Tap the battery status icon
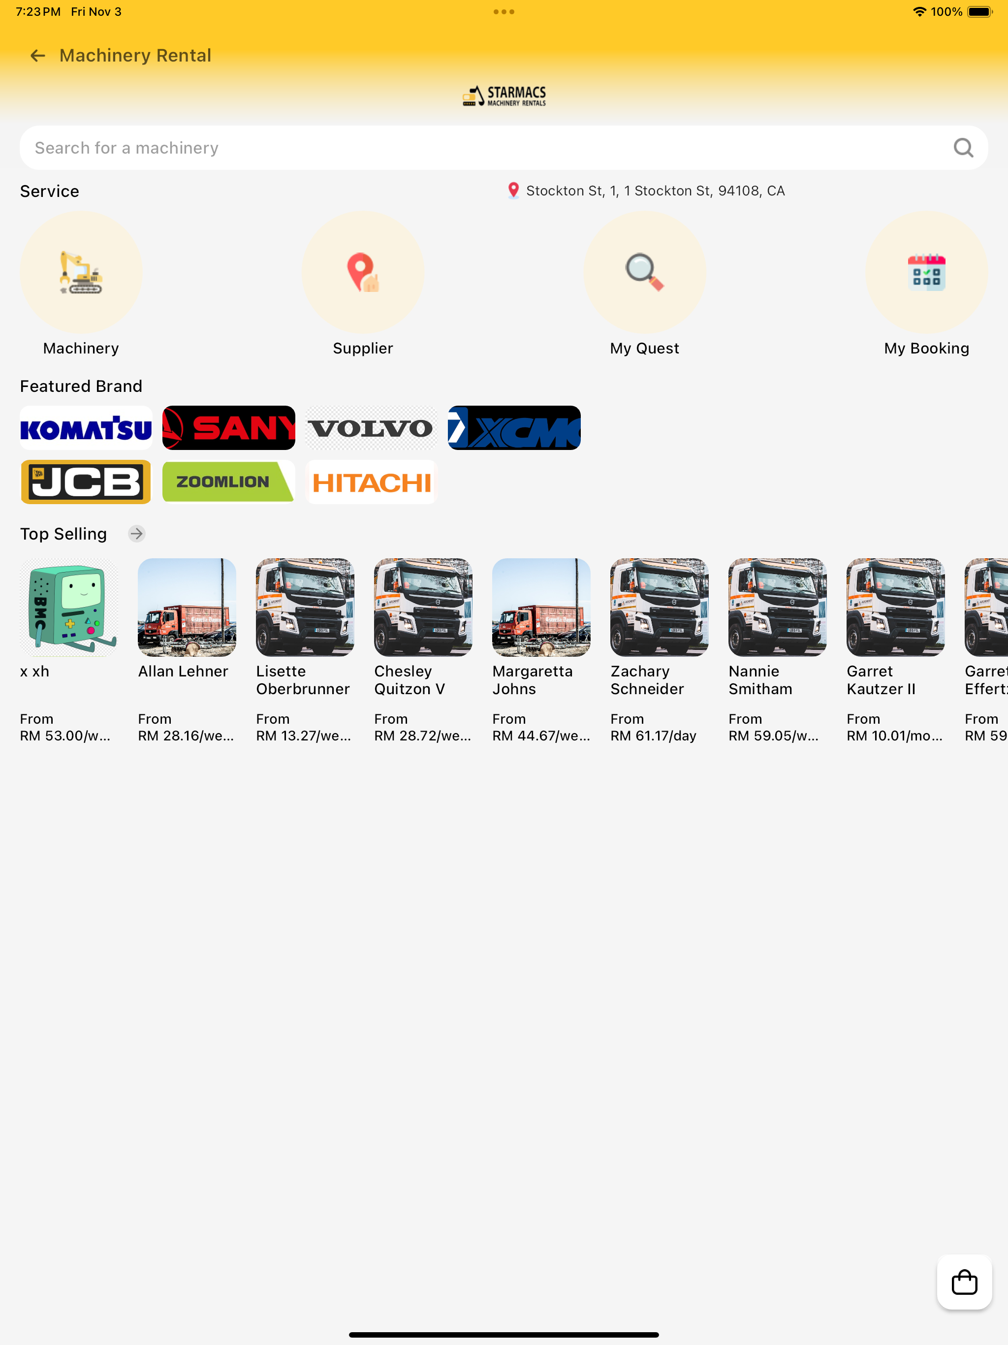The height and width of the screenshot is (1345, 1008). [980, 11]
